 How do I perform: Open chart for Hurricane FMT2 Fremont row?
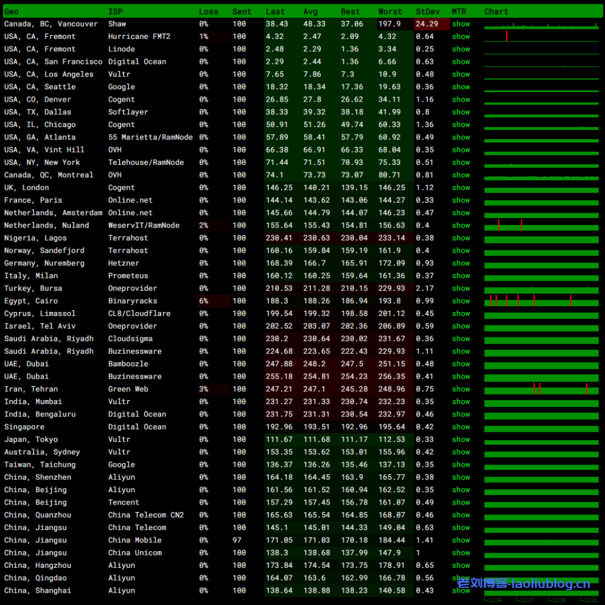tap(541, 37)
